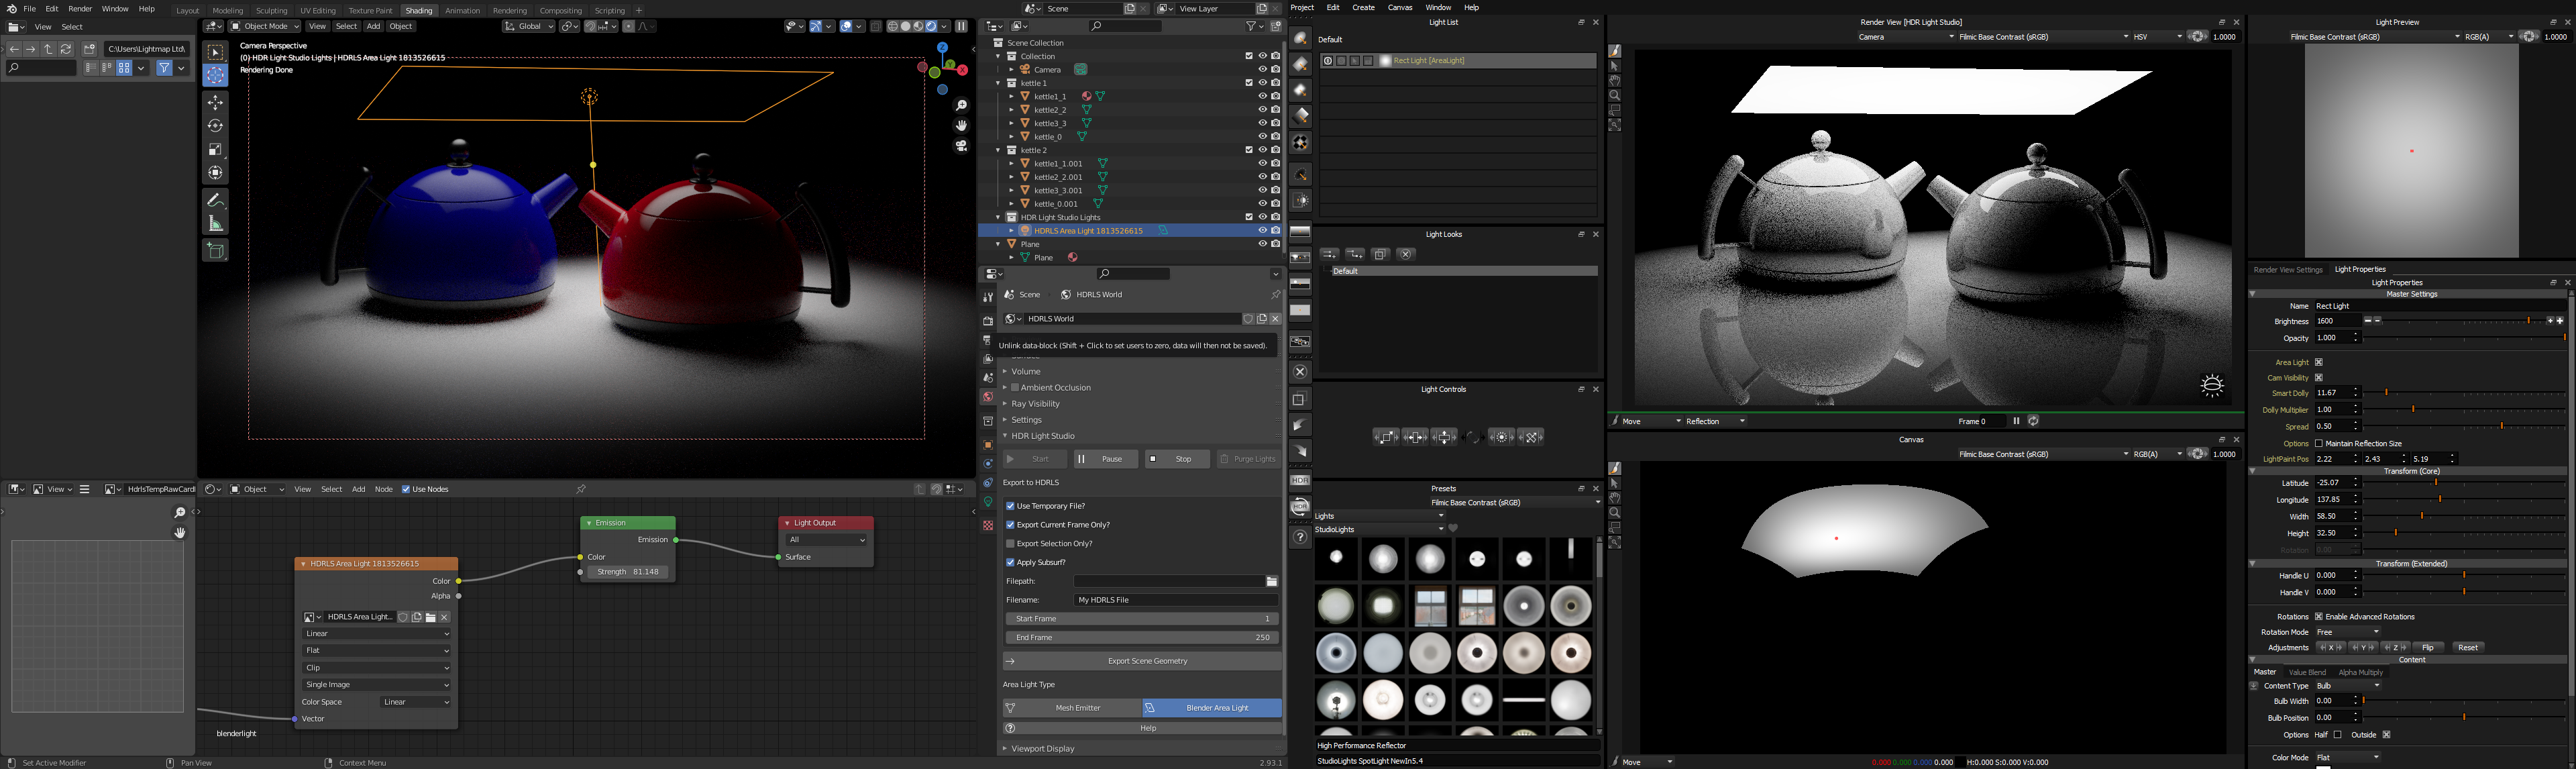
Task: Click the file browser refresh icon
Action: click(x=66, y=49)
